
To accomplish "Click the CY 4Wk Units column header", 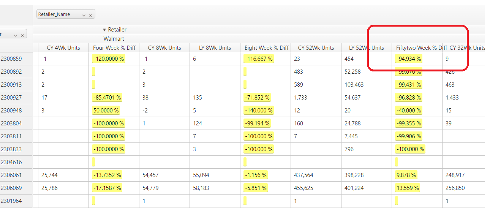I will click(x=63, y=48).
